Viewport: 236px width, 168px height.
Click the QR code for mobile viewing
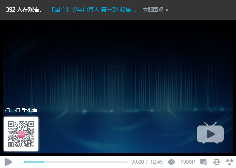[x=21, y=134]
